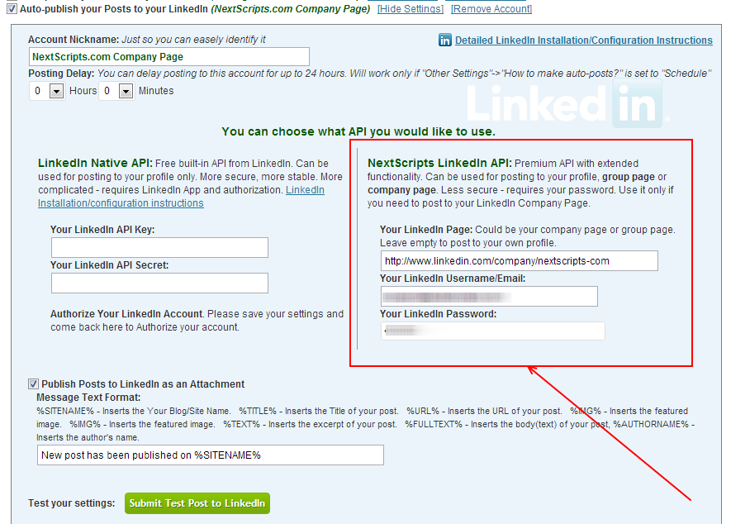This screenshot has width=731, height=524.
Task: Open LinkedIn Installation/configuration instructions under Native API
Action: click(x=182, y=197)
